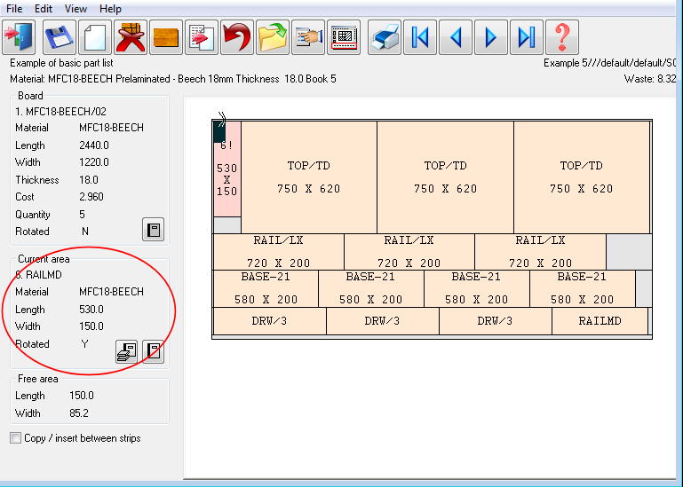This screenshot has width=683, height=487.
Task: Select the leftmost DRW/3 part
Action: (x=270, y=321)
